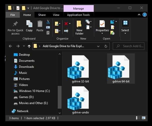152x126 pixels.
Task: Click navigation pane scroll down arrow
Action: 60,113
